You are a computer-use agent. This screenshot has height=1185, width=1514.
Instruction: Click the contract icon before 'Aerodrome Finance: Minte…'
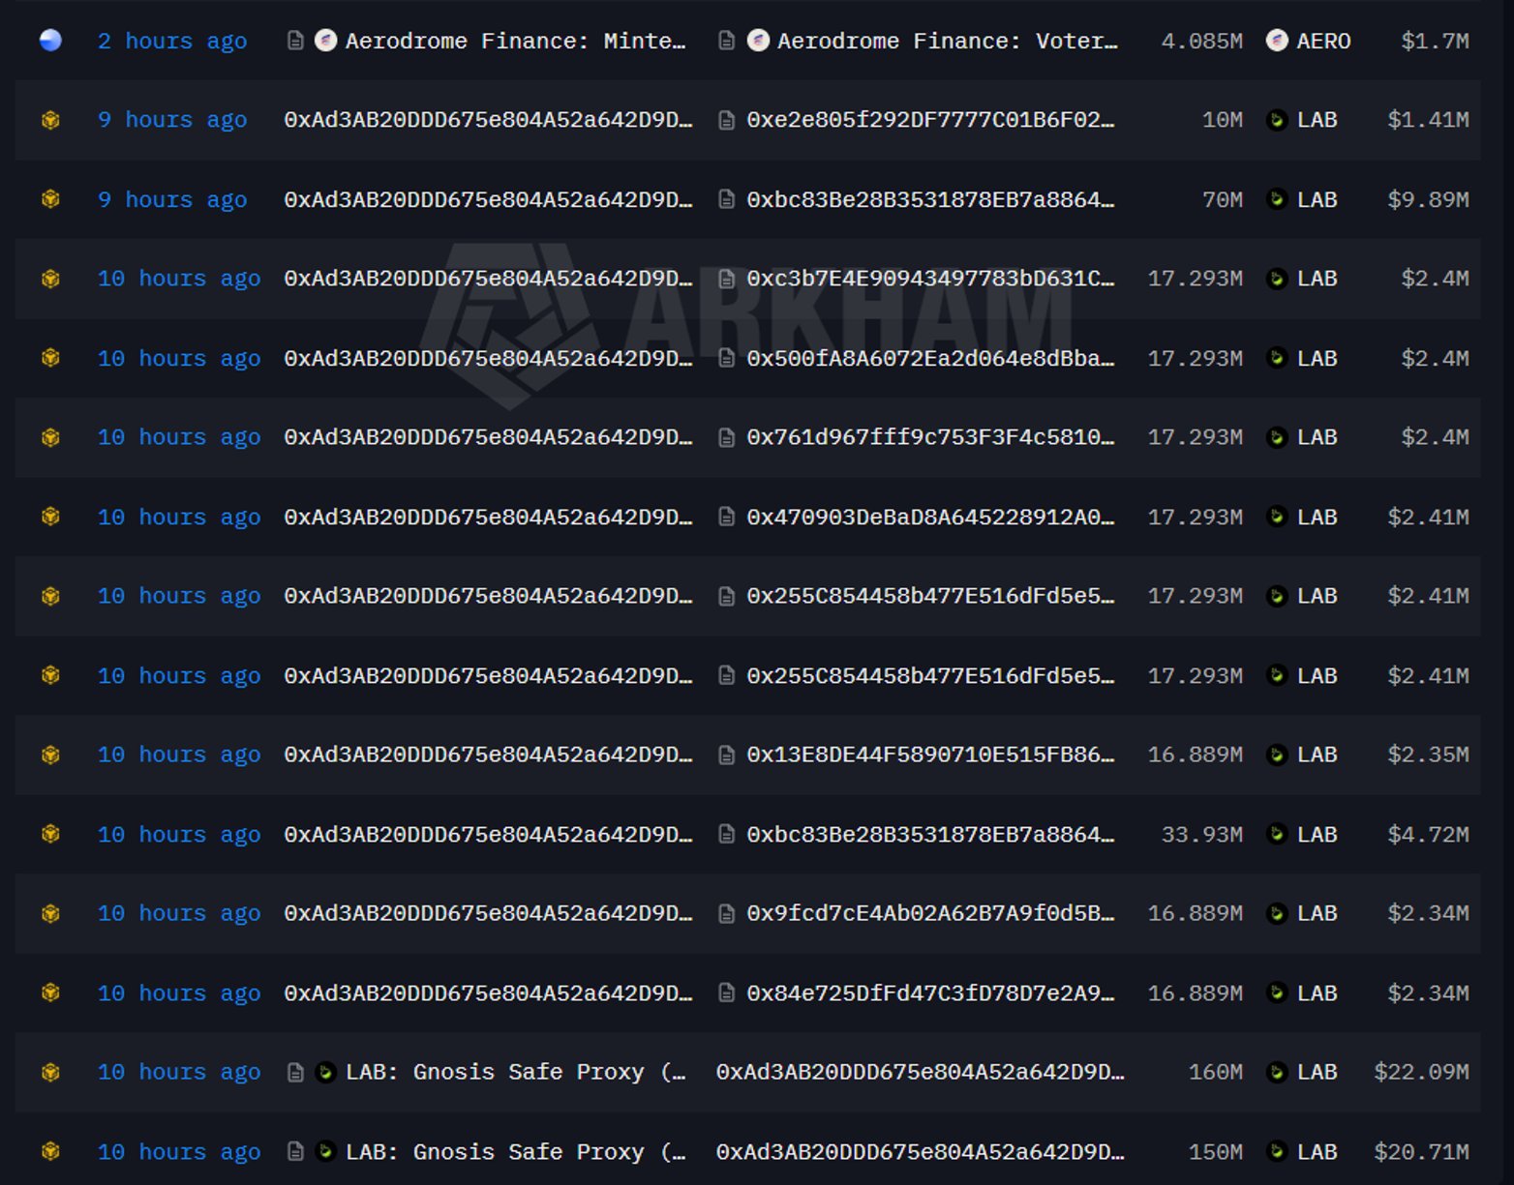[295, 41]
